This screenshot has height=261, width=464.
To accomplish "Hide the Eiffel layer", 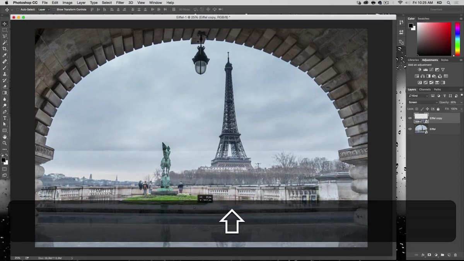I will pyautogui.click(x=410, y=129).
